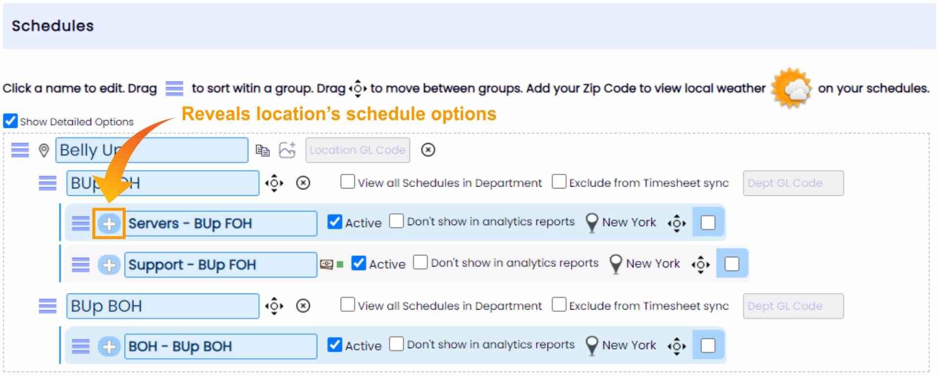Click the blue color box for Servers schedule
The image size is (939, 376).
708,223
